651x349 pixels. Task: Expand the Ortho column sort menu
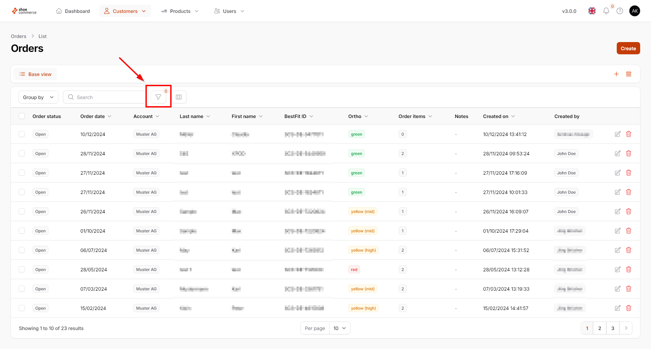(x=366, y=116)
